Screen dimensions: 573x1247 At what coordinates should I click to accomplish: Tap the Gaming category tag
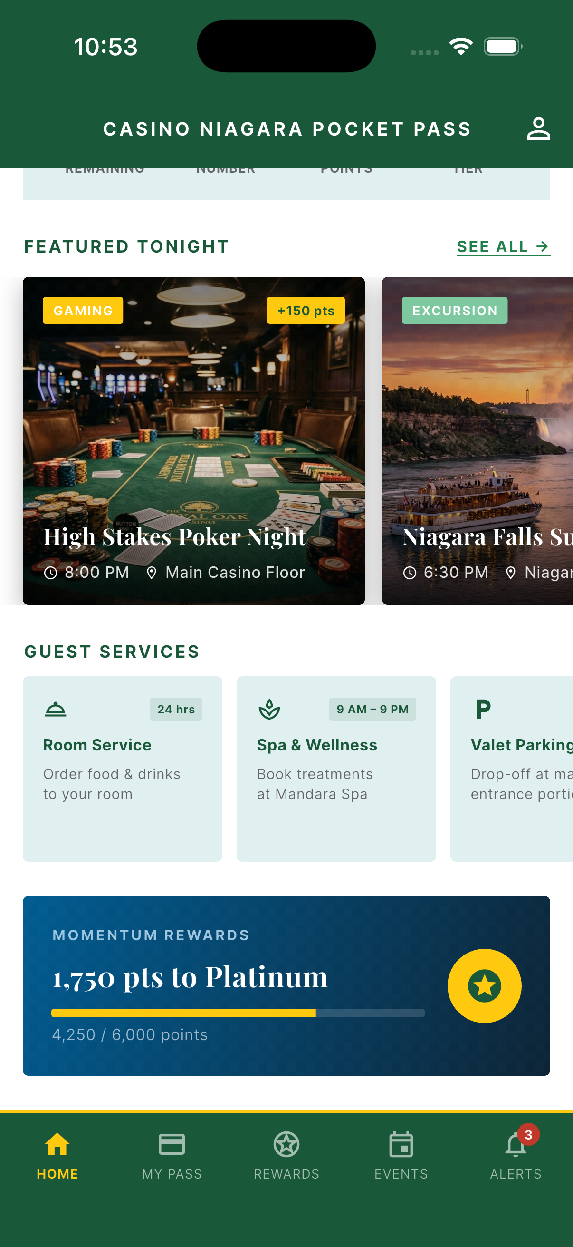click(83, 310)
